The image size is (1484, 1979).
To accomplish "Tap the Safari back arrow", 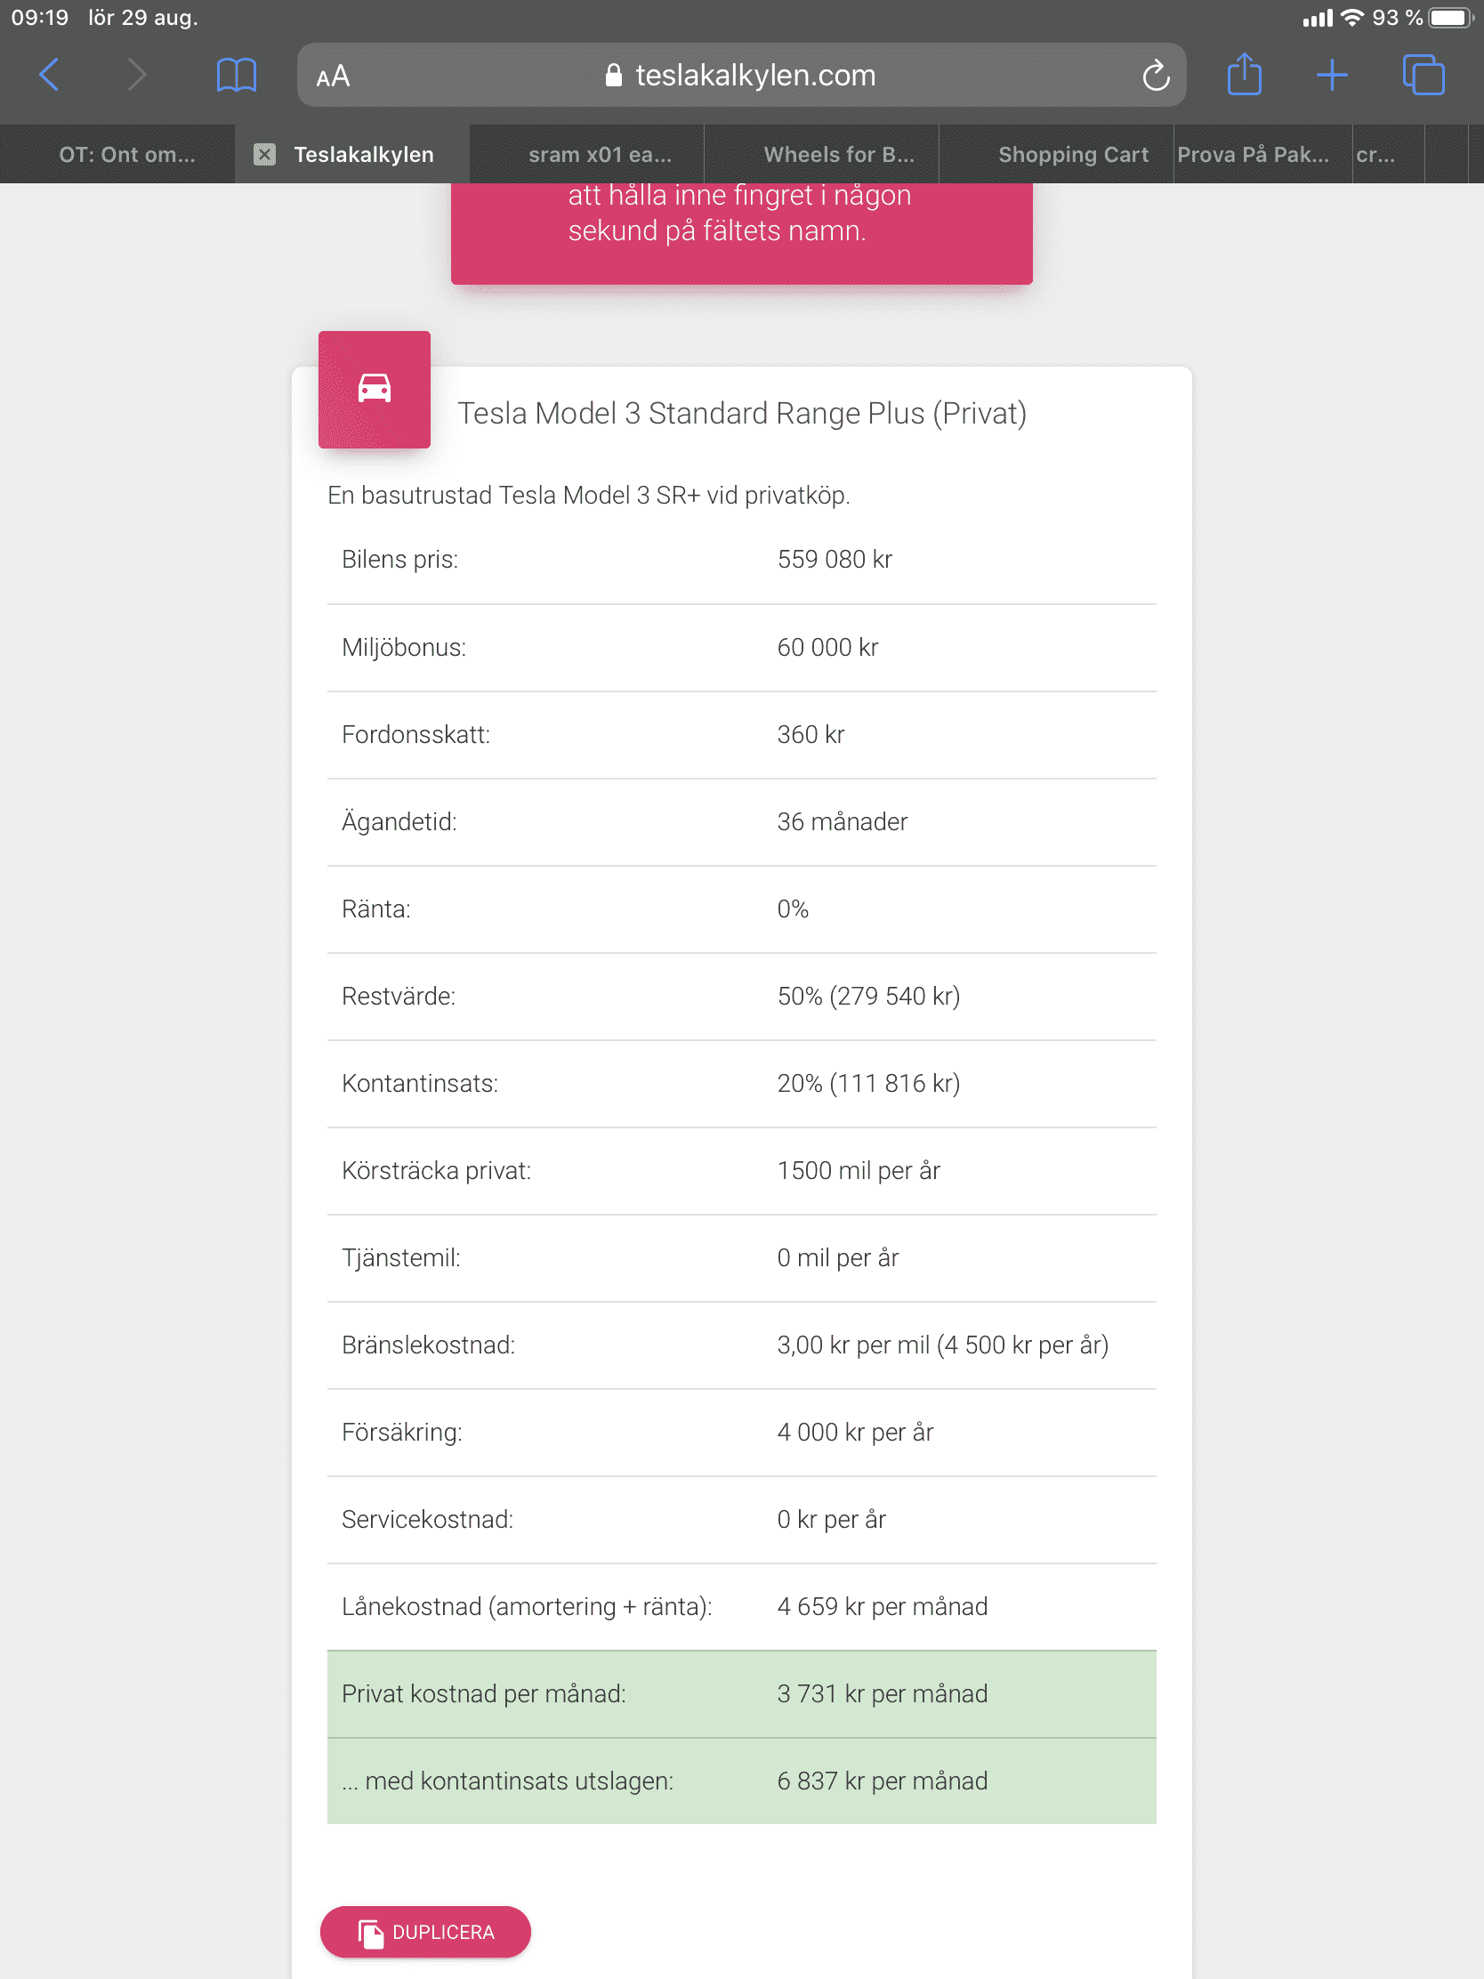I will click(x=50, y=75).
